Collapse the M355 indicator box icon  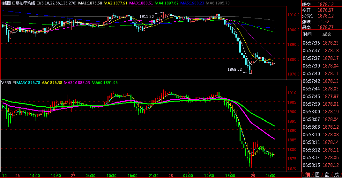tap(14, 83)
